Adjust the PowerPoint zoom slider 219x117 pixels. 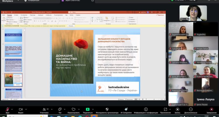point(154,99)
